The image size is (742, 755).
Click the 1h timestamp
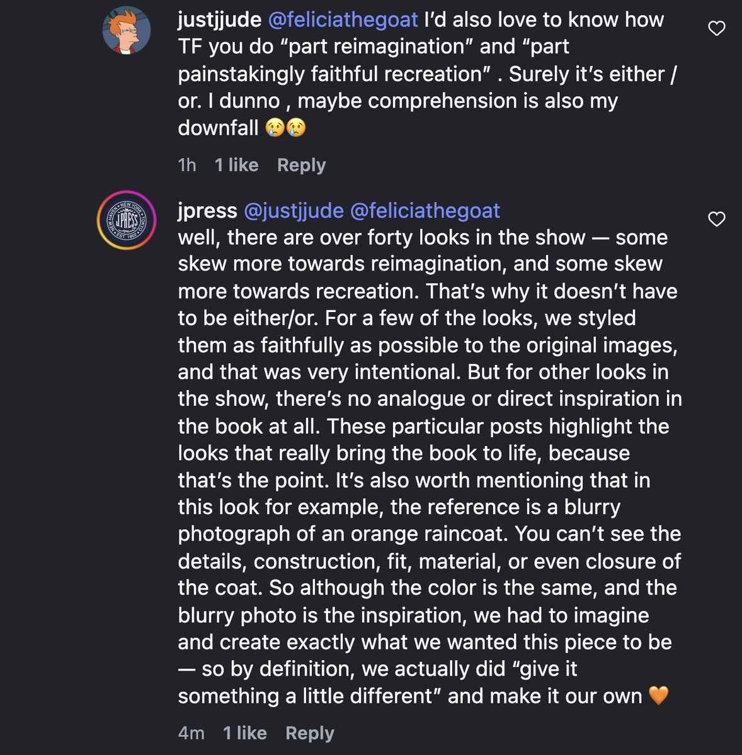[x=187, y=165]
